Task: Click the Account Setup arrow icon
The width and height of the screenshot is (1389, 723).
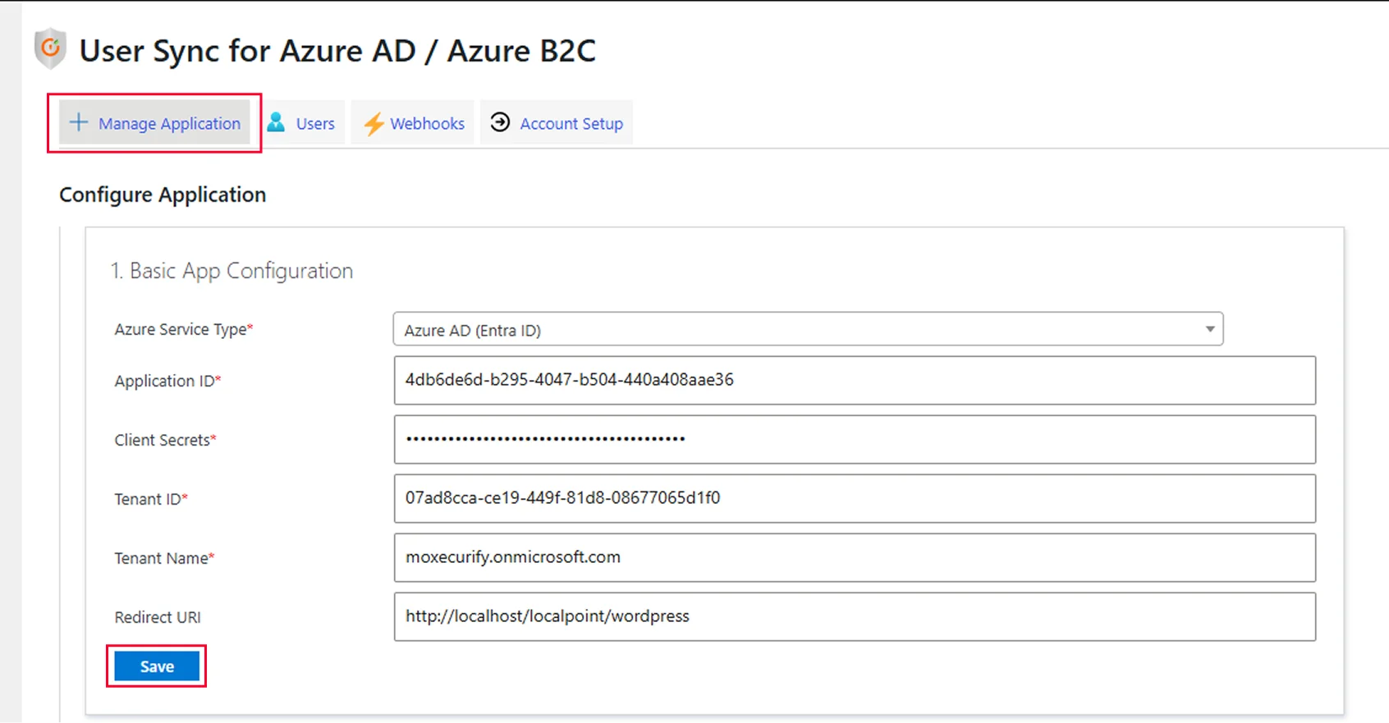Action: point(500,122)
